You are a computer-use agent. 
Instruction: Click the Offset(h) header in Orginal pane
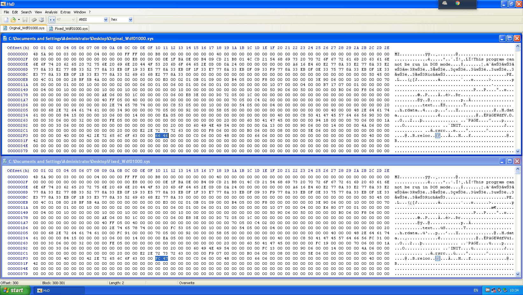[x=18, y=48]
